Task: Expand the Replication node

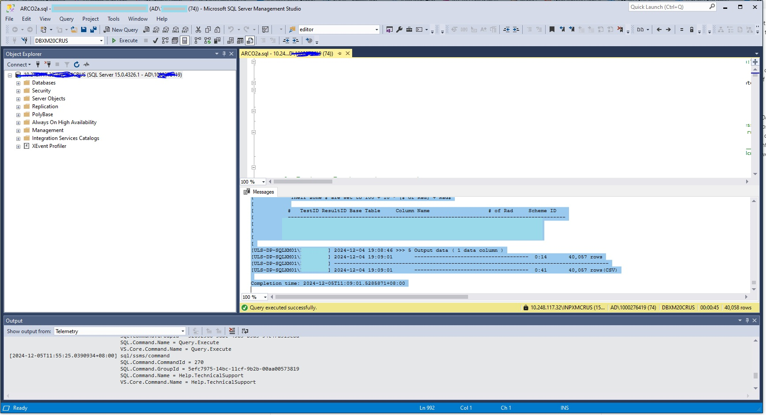Action: (x=18, y=107)
